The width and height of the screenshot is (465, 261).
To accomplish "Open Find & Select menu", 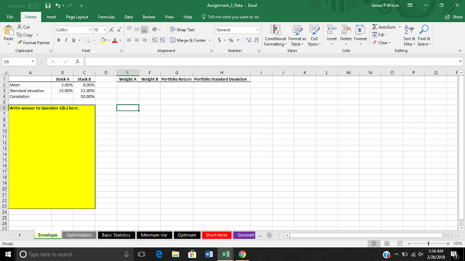I will coord(424,35).
